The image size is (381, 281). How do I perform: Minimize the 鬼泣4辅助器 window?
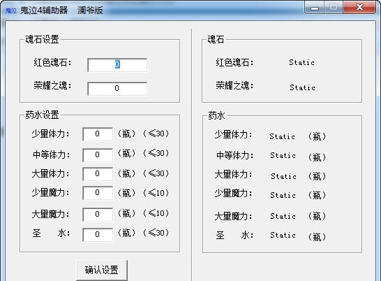[315, 8]
